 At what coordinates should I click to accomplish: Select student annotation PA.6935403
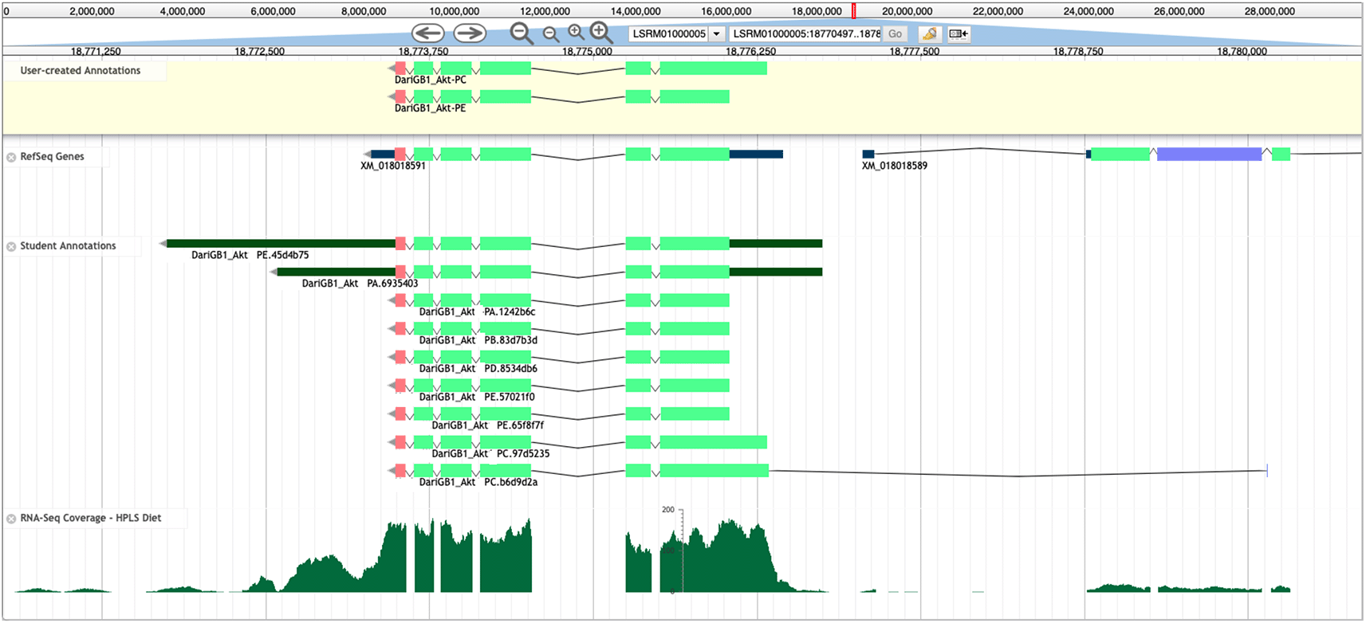[360, 284]
